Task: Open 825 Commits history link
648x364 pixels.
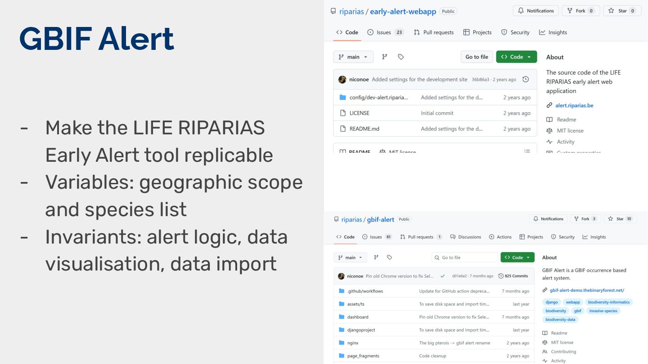Action: pos(513,276)
